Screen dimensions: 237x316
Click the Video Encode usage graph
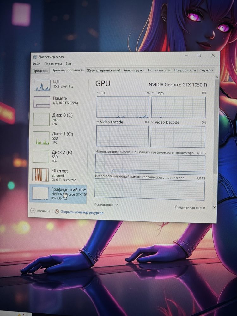(x=122, y=136)
